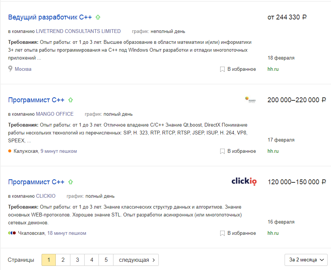Add CLICKIO job to В избранное
The image size is (331, 270).
(x=242, y=233)
